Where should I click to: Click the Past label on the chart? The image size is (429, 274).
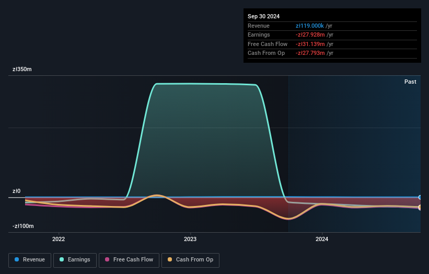[x=410, y=82]
